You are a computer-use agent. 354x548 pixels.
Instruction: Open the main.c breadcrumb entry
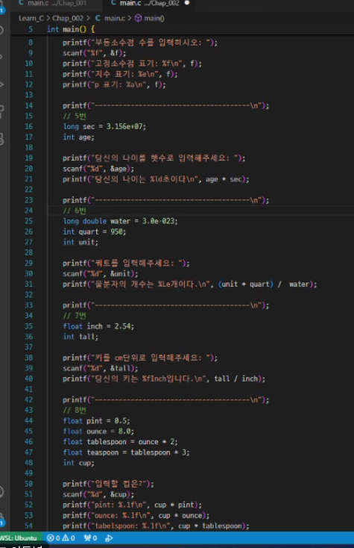pos(115,18)
